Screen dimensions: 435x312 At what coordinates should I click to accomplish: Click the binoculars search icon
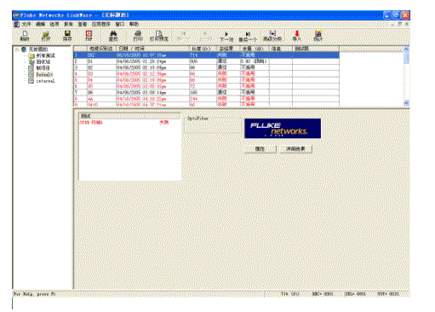tap(113, 36)
